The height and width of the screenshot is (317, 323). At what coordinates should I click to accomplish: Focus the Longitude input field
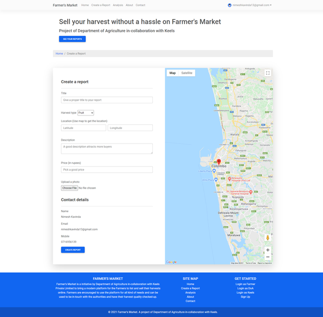coord(130,128)
